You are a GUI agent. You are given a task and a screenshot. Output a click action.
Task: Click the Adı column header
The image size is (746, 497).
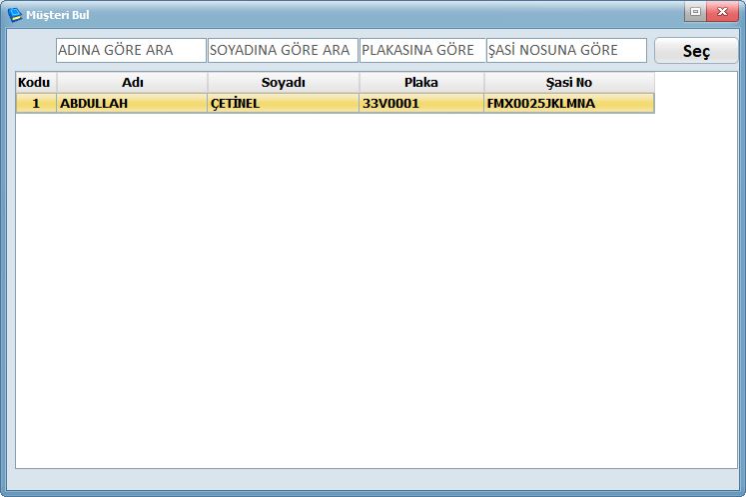(x=132, y=83)
